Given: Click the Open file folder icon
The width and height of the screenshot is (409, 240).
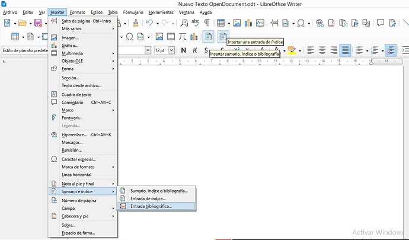Looking at the screenshot, I should click(x=23, y=23).
